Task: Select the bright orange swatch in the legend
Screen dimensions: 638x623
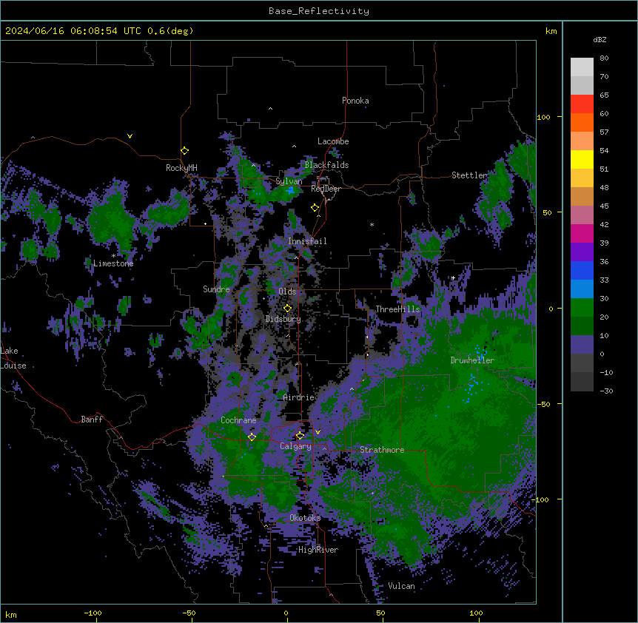Action: 582,122
